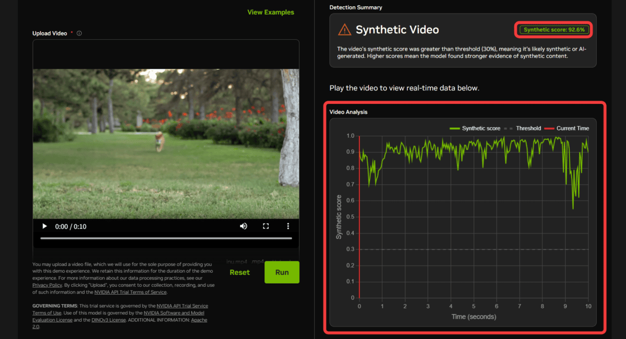Enter fullscreen mode for the video
The width and height of the screenshot is (626, 339).
point(266,226)
